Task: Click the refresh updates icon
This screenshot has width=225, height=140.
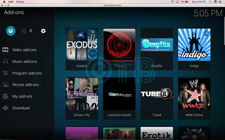Action: click(x=24, y=31)
